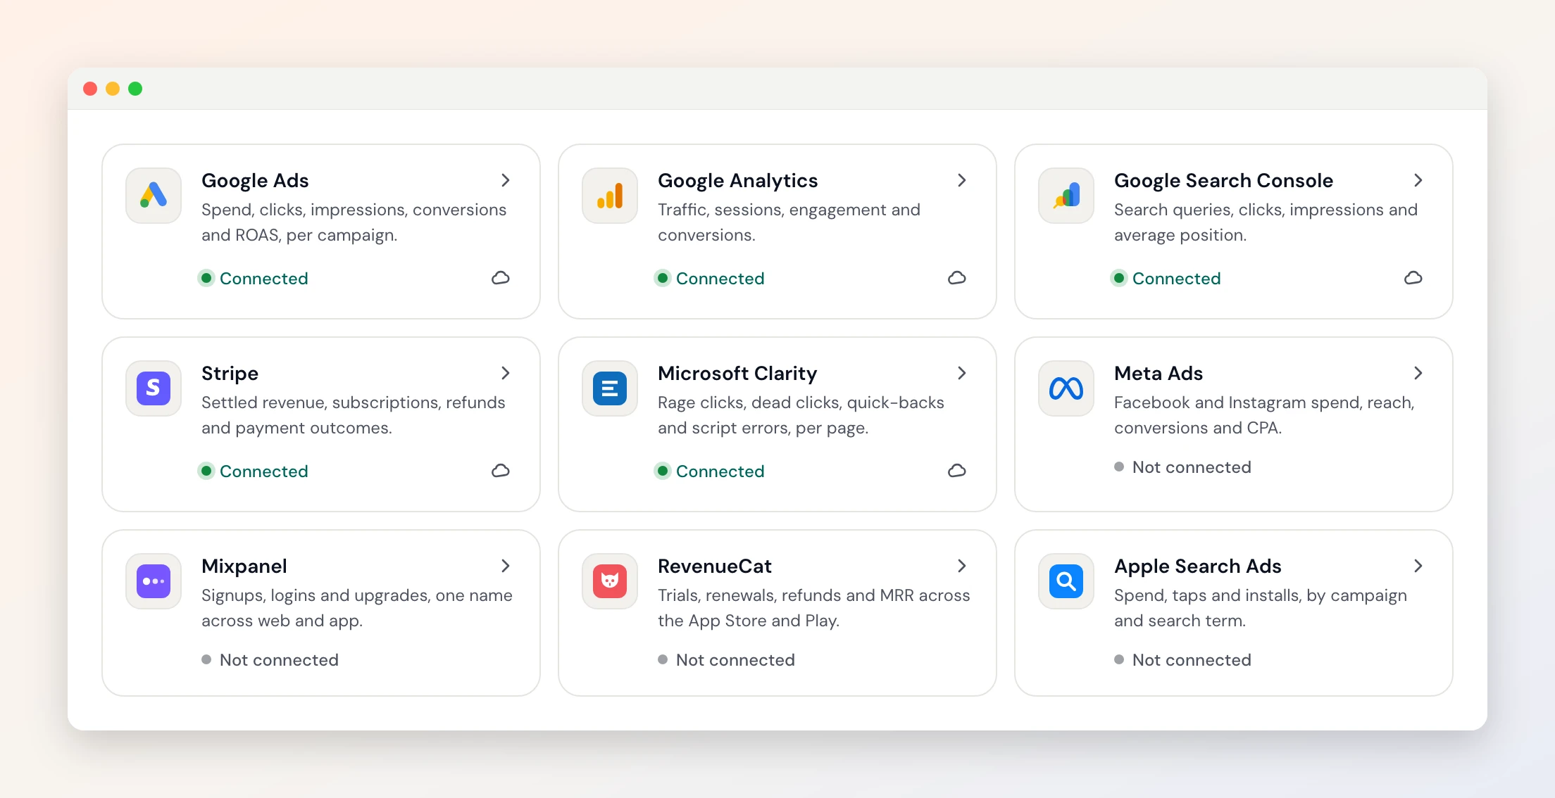Click the Mixpanel purple dots icon
Image resolution: width=1555 pixels, height=798 pixels.
click(154, 581)
